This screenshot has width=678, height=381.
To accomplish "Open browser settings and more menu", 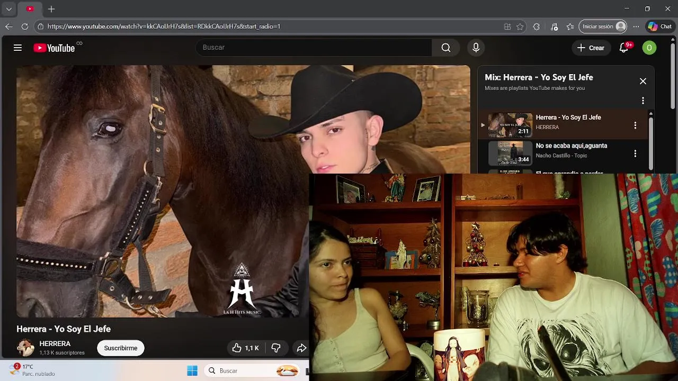I will click(x=636, y=26).
